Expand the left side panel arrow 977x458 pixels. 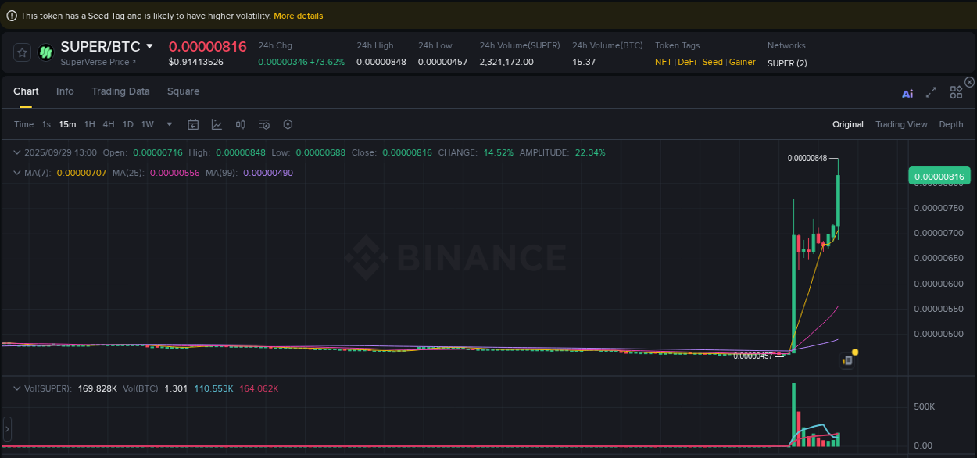tap(7, 428)
